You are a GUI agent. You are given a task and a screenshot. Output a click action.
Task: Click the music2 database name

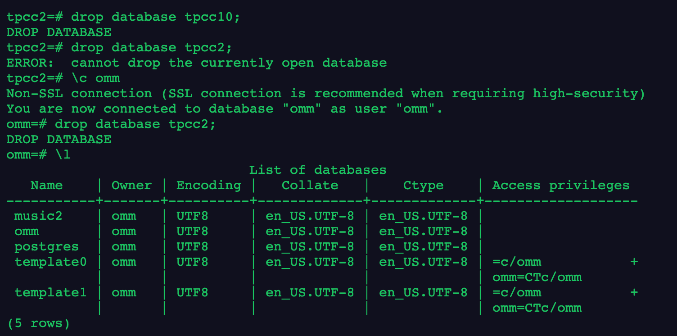38,216
